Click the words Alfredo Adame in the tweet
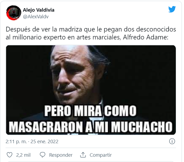Image resolution: width=184 pixels, height=162 pixels. 146,37
